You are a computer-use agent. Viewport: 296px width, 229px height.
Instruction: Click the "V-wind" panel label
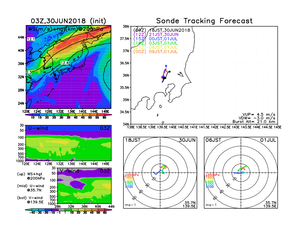tap(69, 171)
